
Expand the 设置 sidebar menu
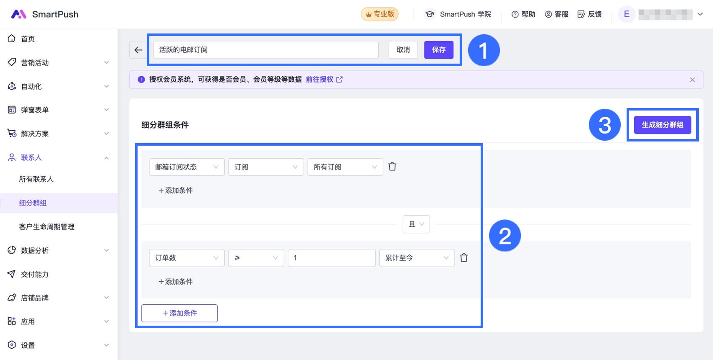[x=107, y=345]
